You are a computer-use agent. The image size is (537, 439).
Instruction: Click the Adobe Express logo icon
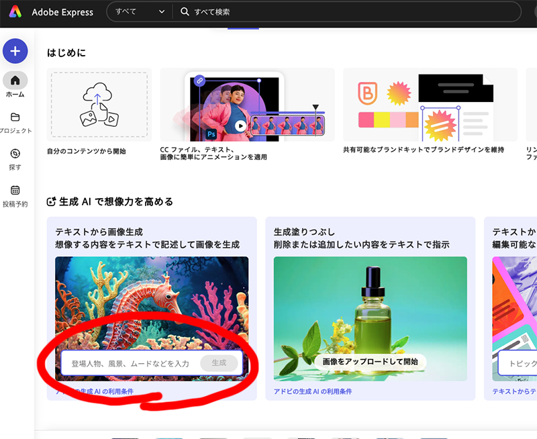[15, 12]
